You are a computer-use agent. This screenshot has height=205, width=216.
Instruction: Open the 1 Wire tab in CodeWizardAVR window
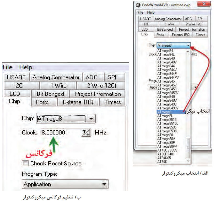click(169, 24)
